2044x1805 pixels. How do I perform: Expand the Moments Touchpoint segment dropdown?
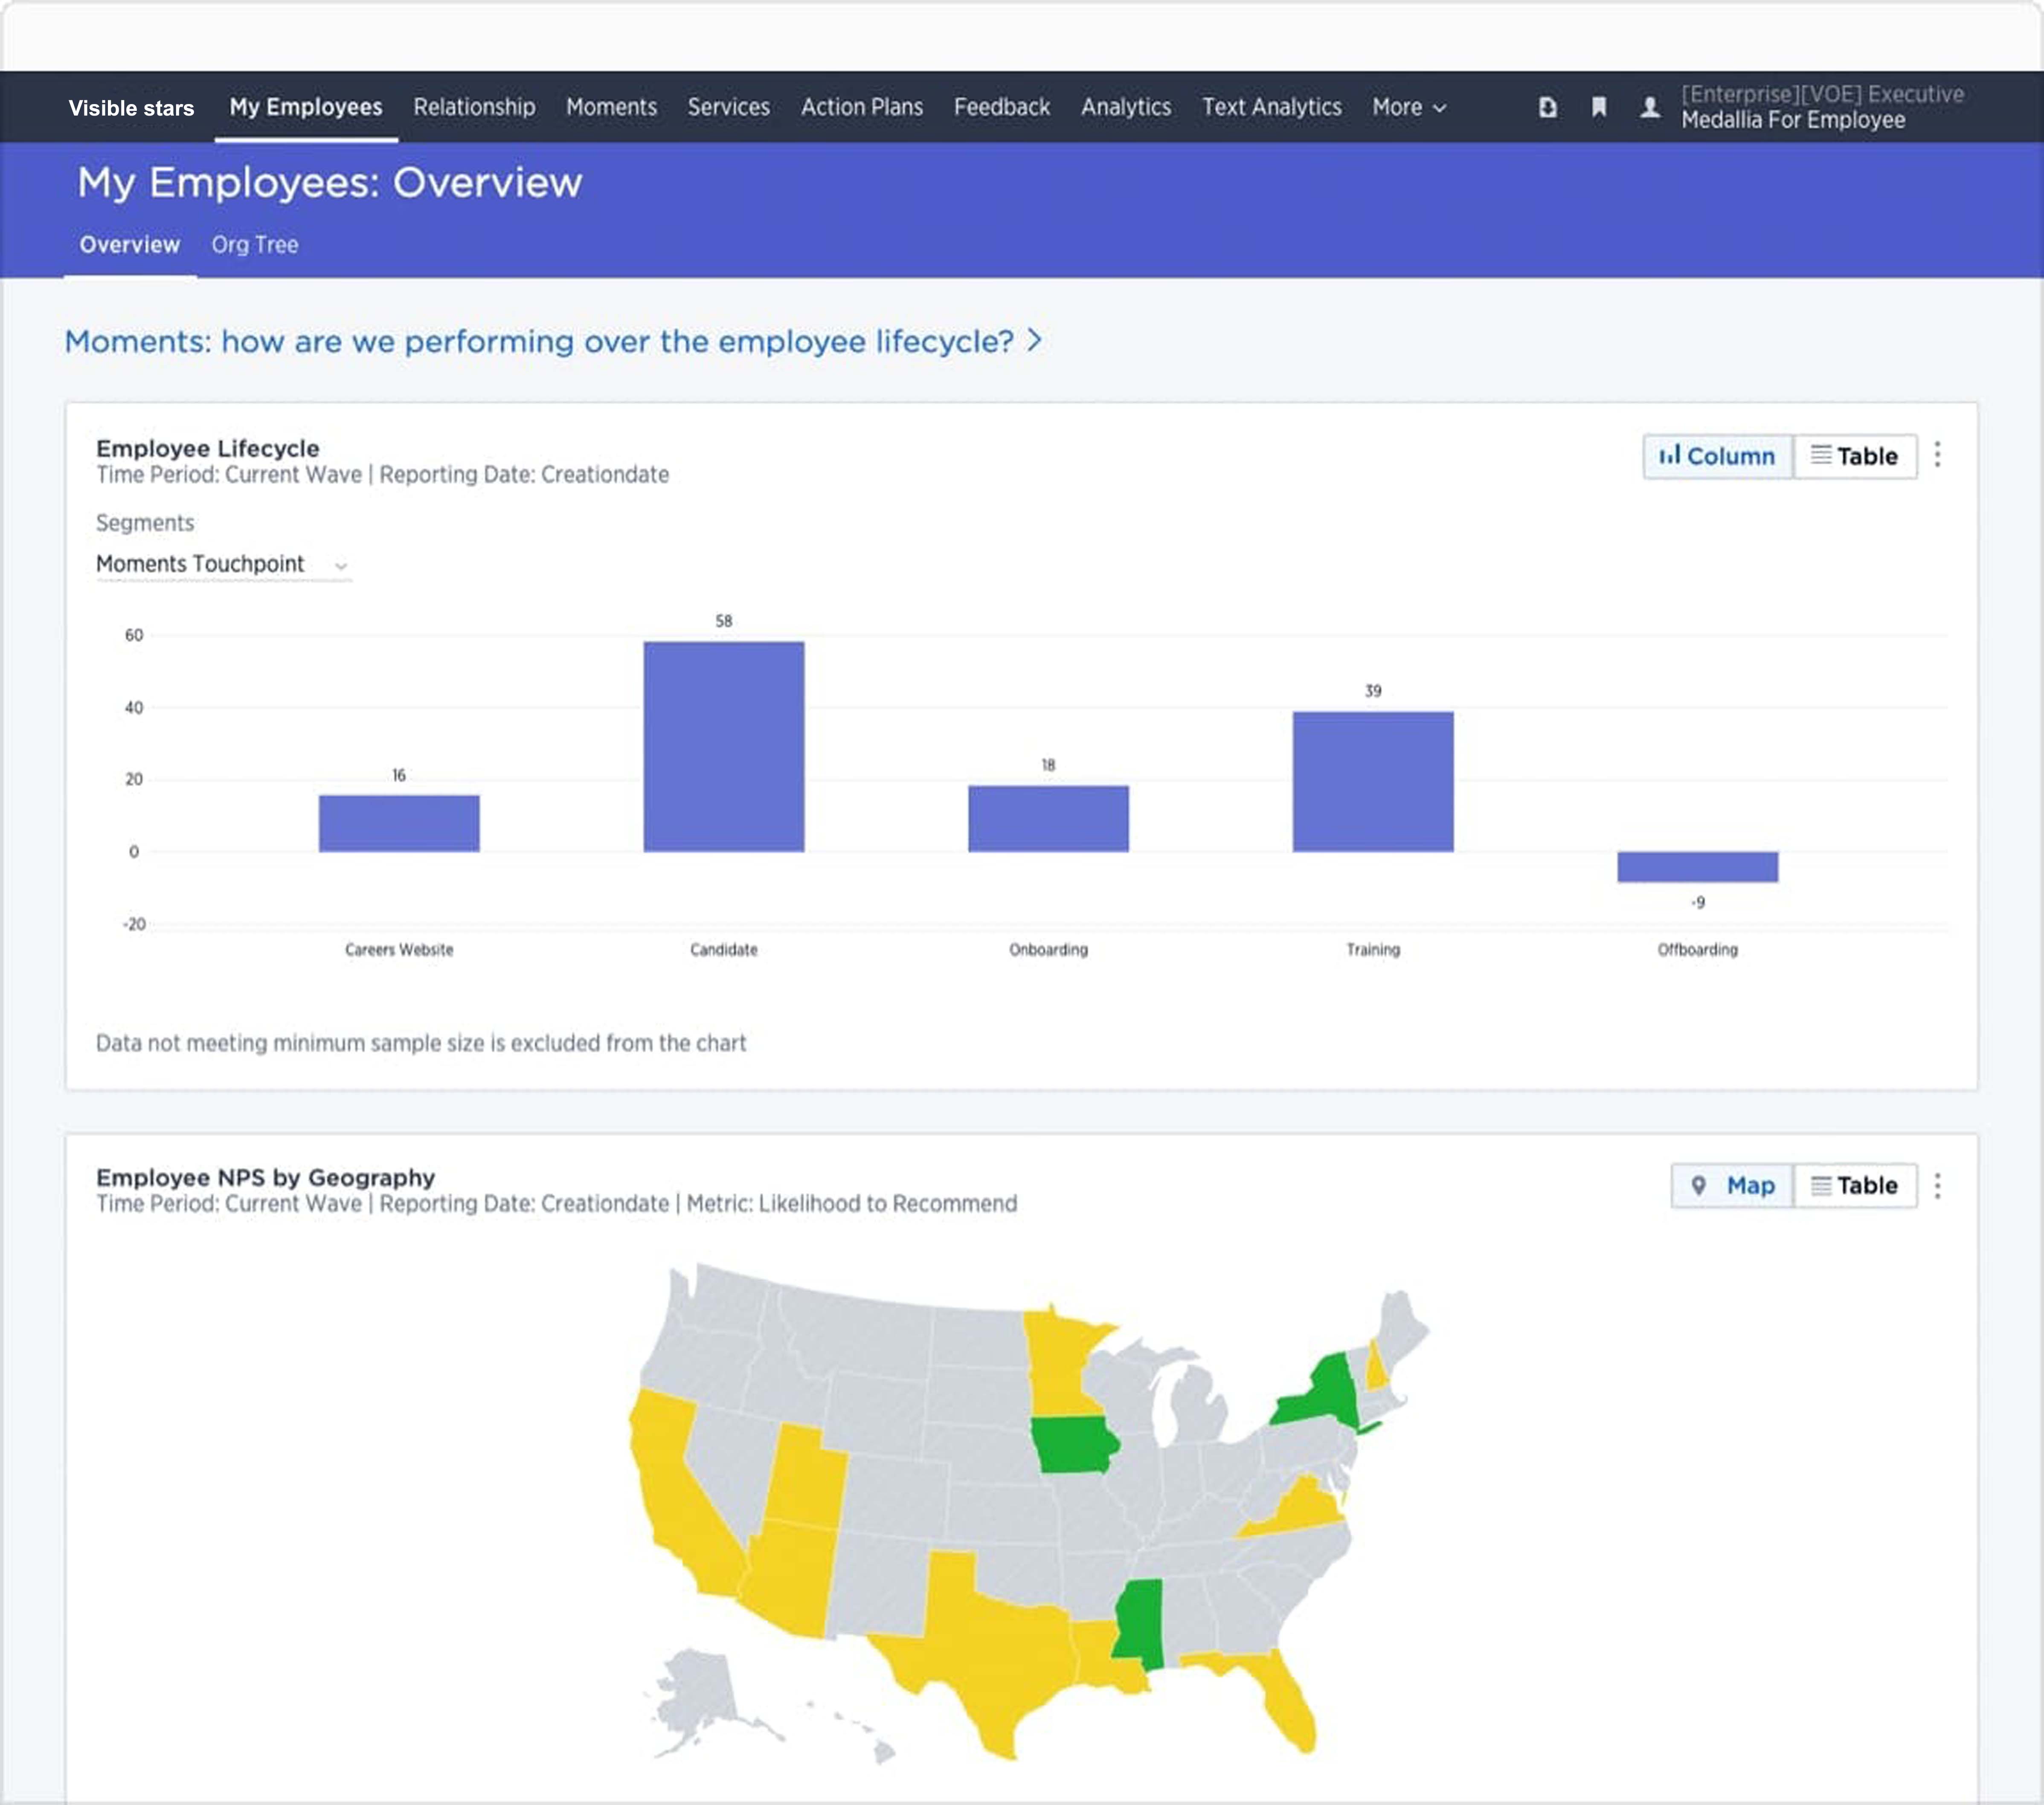(x=222, y=565)
